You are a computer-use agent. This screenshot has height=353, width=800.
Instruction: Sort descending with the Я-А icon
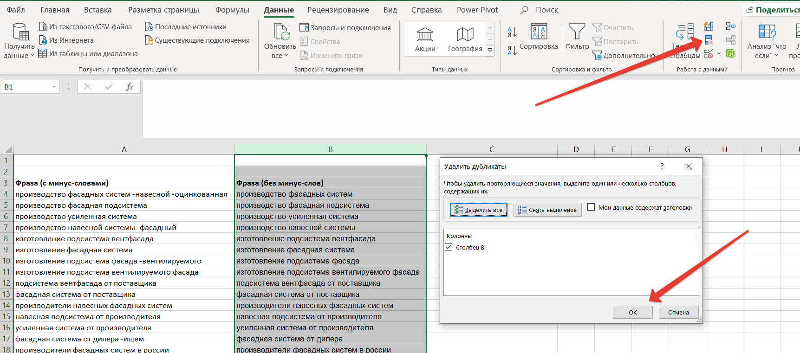point(512,50)
